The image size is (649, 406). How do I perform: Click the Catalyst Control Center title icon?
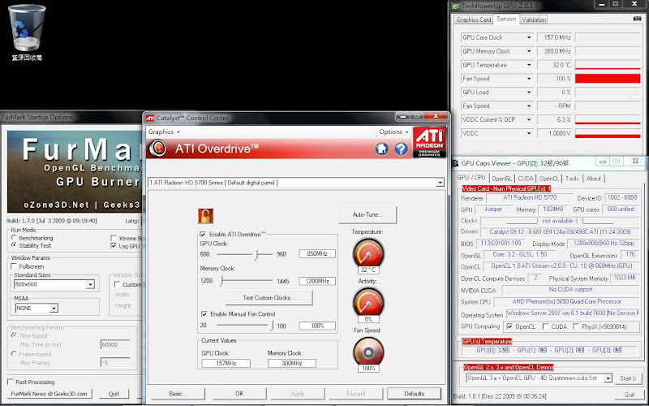[x=150, y=118]
